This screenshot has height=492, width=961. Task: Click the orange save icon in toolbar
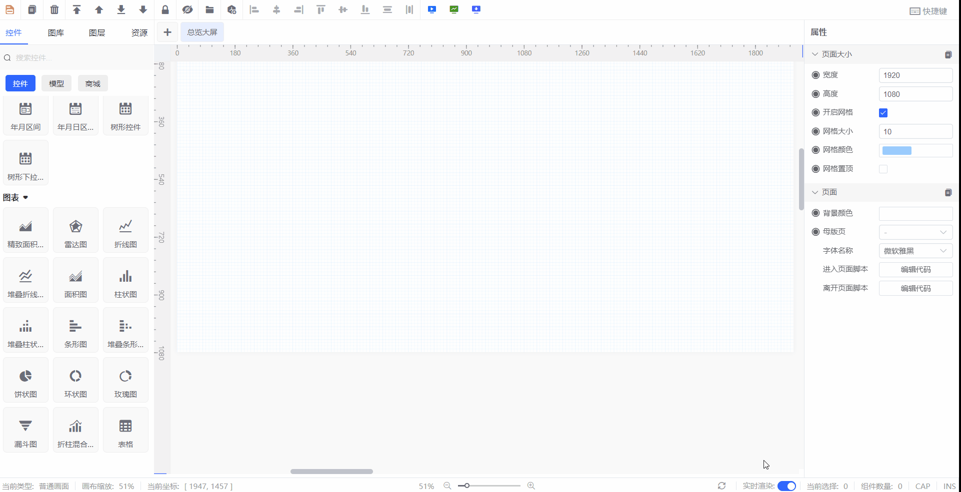tap(9, 9)
